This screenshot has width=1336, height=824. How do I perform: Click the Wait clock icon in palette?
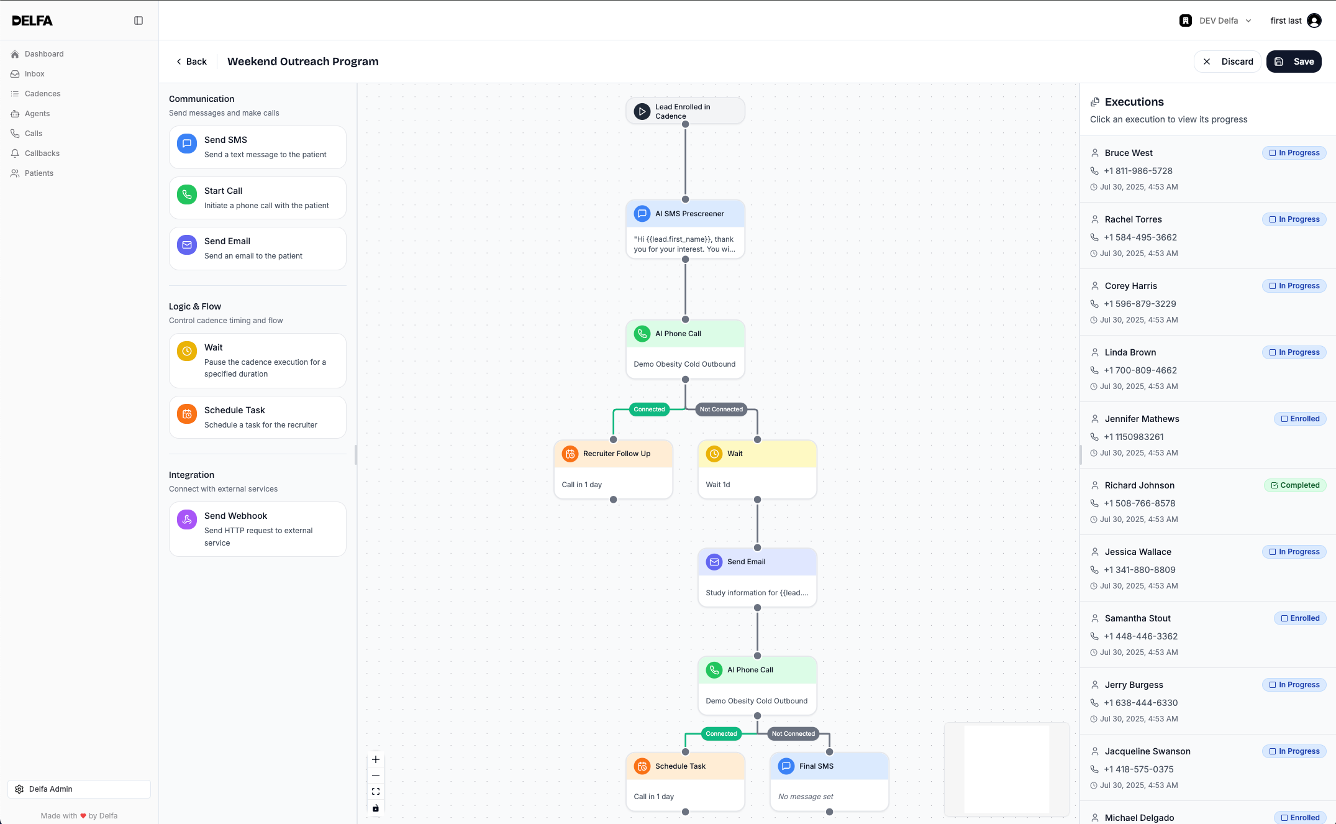click(186, 351)
